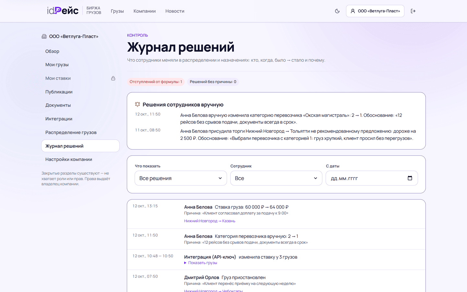The height and width of the screenshot is (292, 467).
Task: Select the 12 окт., 13:15 timestamp
Action: pos(145,206)
